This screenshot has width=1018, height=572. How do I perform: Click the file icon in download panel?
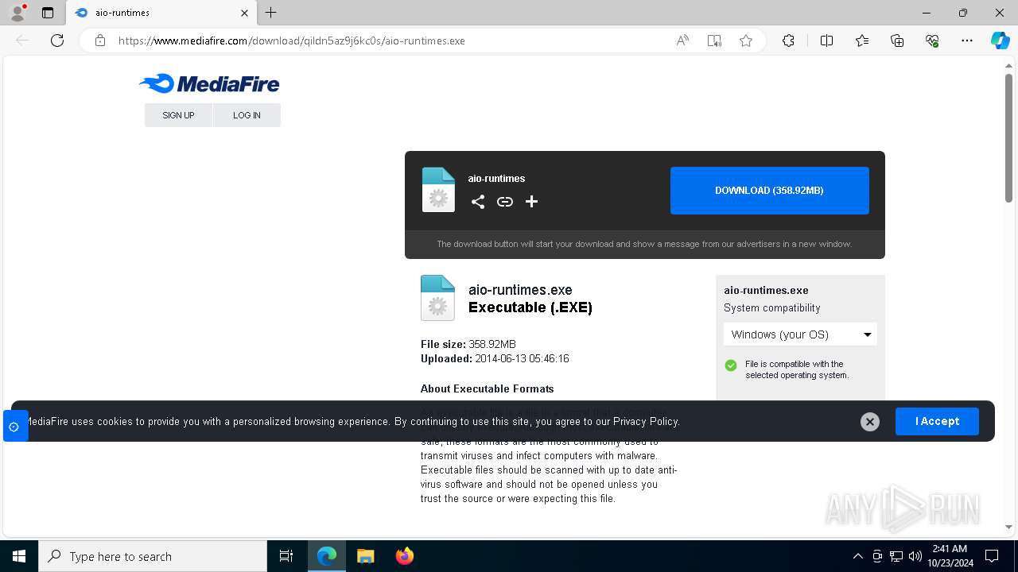438,190
